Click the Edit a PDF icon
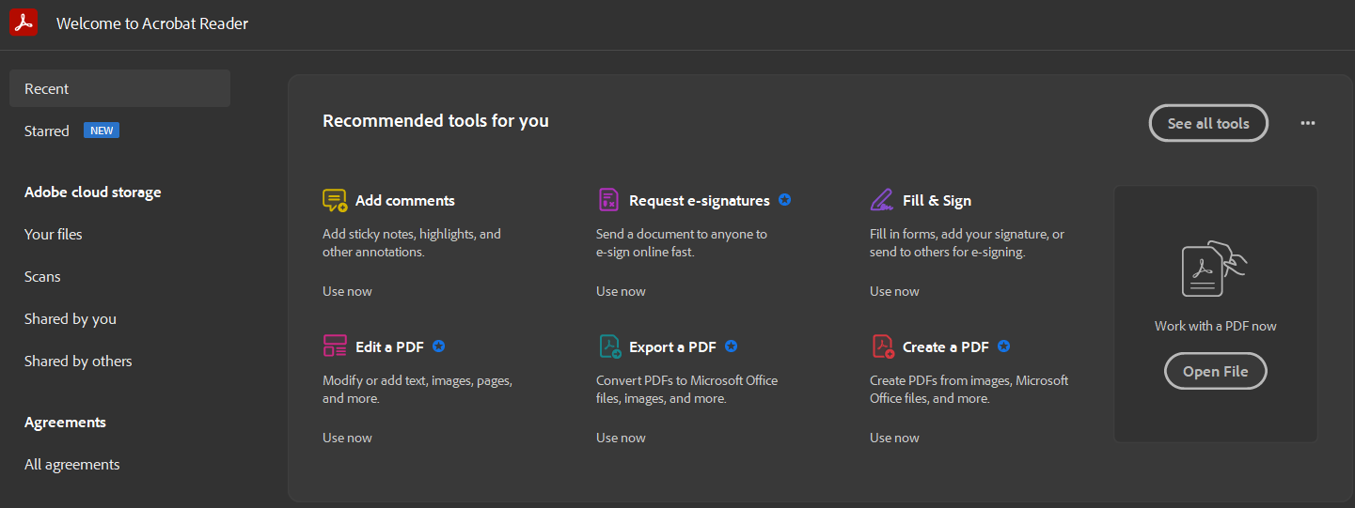This screenshot has height=508, width=1355. (335, 346)
